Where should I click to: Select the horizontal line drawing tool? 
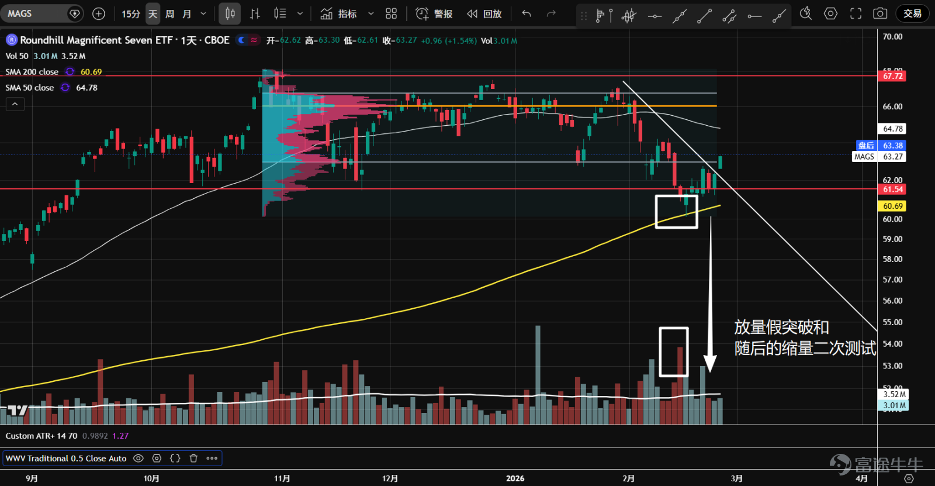tap(654, 16)
